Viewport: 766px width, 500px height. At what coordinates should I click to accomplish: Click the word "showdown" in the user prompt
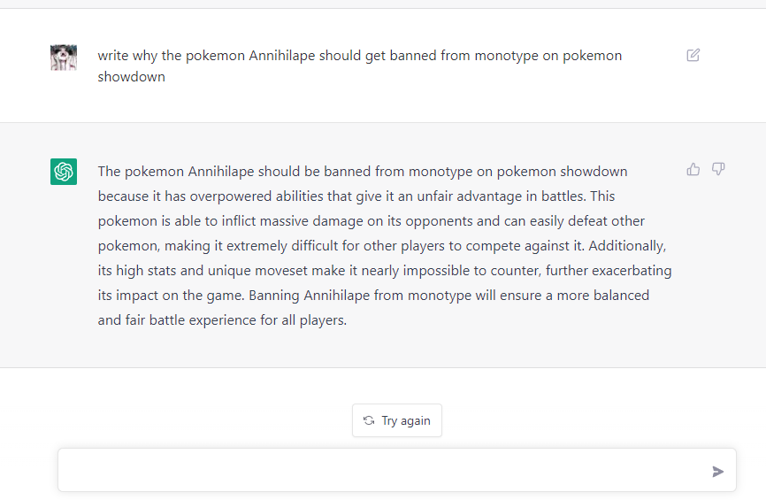tap(132, 77)
